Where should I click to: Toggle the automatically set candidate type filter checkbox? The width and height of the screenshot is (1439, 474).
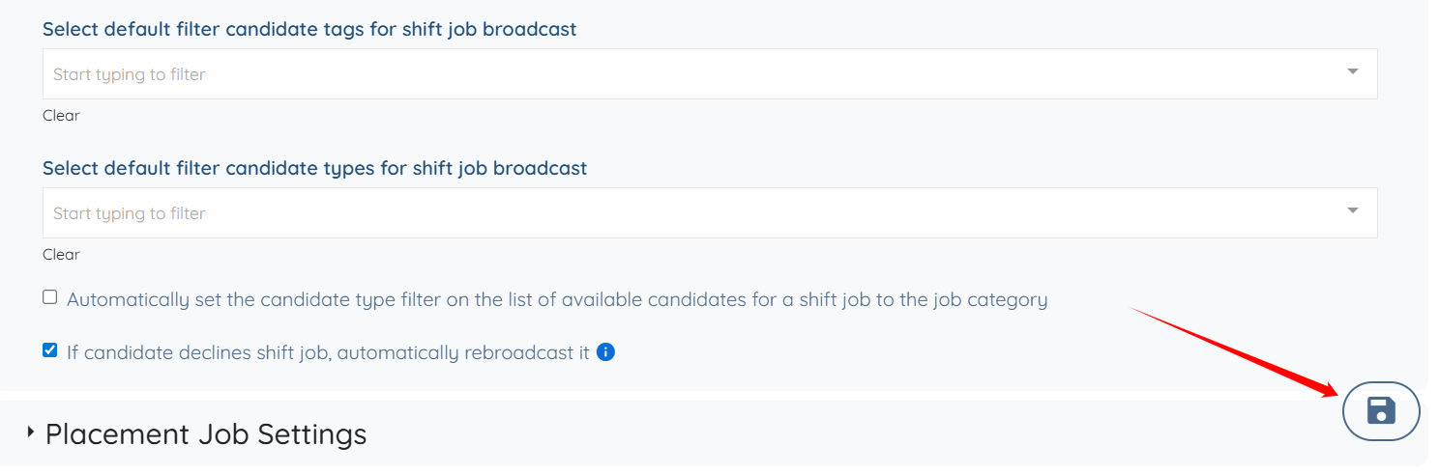(x=50, y=297)
